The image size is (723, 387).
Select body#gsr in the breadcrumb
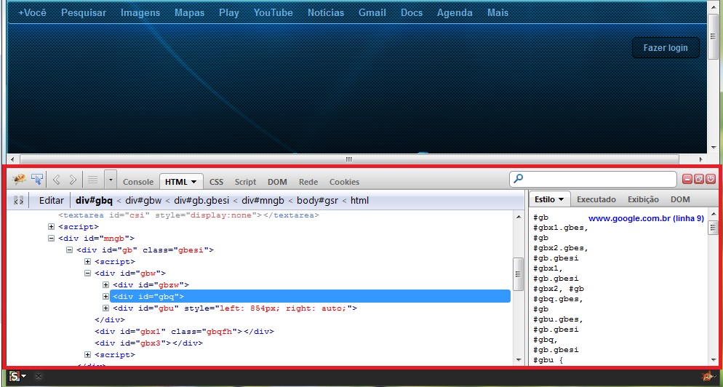tap(318, 201)
